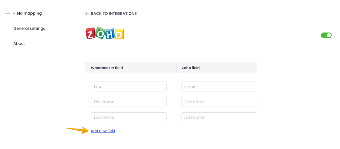The height and width of the screenshot is (149, 340).
Task: Click the yellow O block in Zoho logo
Action: [x=119, y=34]
